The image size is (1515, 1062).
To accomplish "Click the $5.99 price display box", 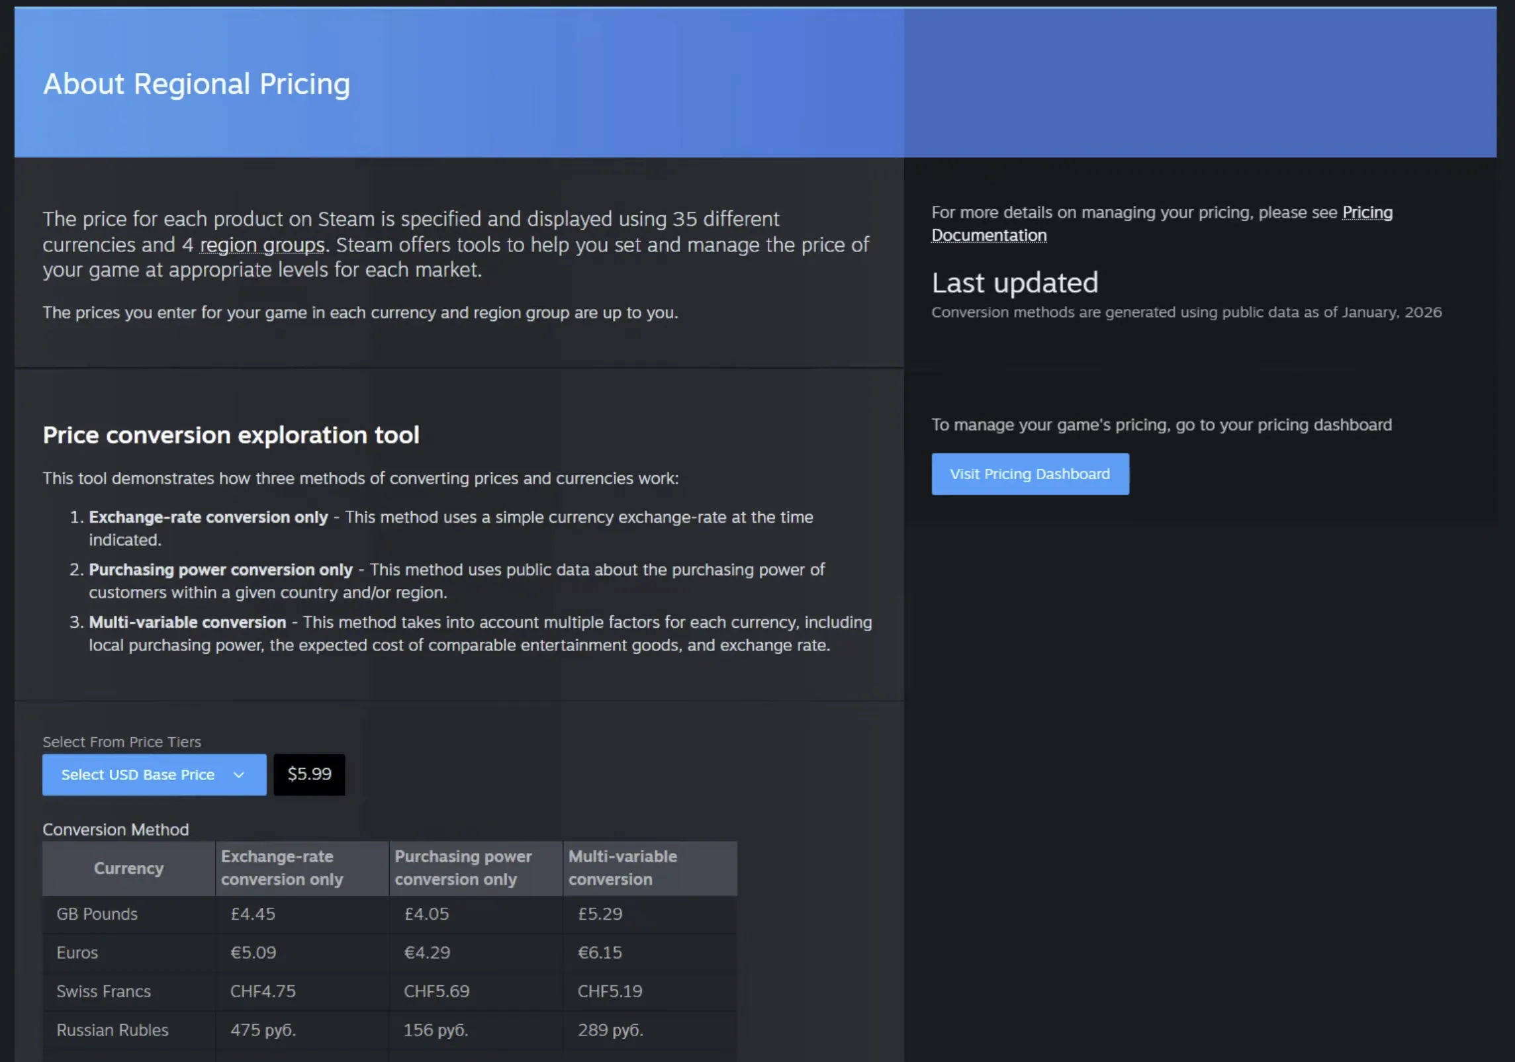I will tap(308, 774).
